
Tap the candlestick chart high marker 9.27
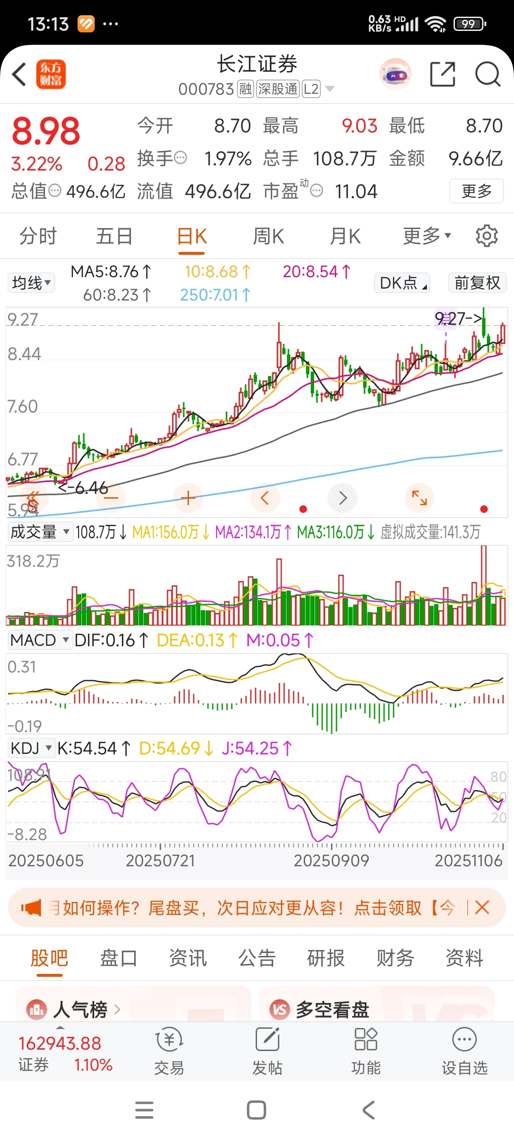coord(458,318)
